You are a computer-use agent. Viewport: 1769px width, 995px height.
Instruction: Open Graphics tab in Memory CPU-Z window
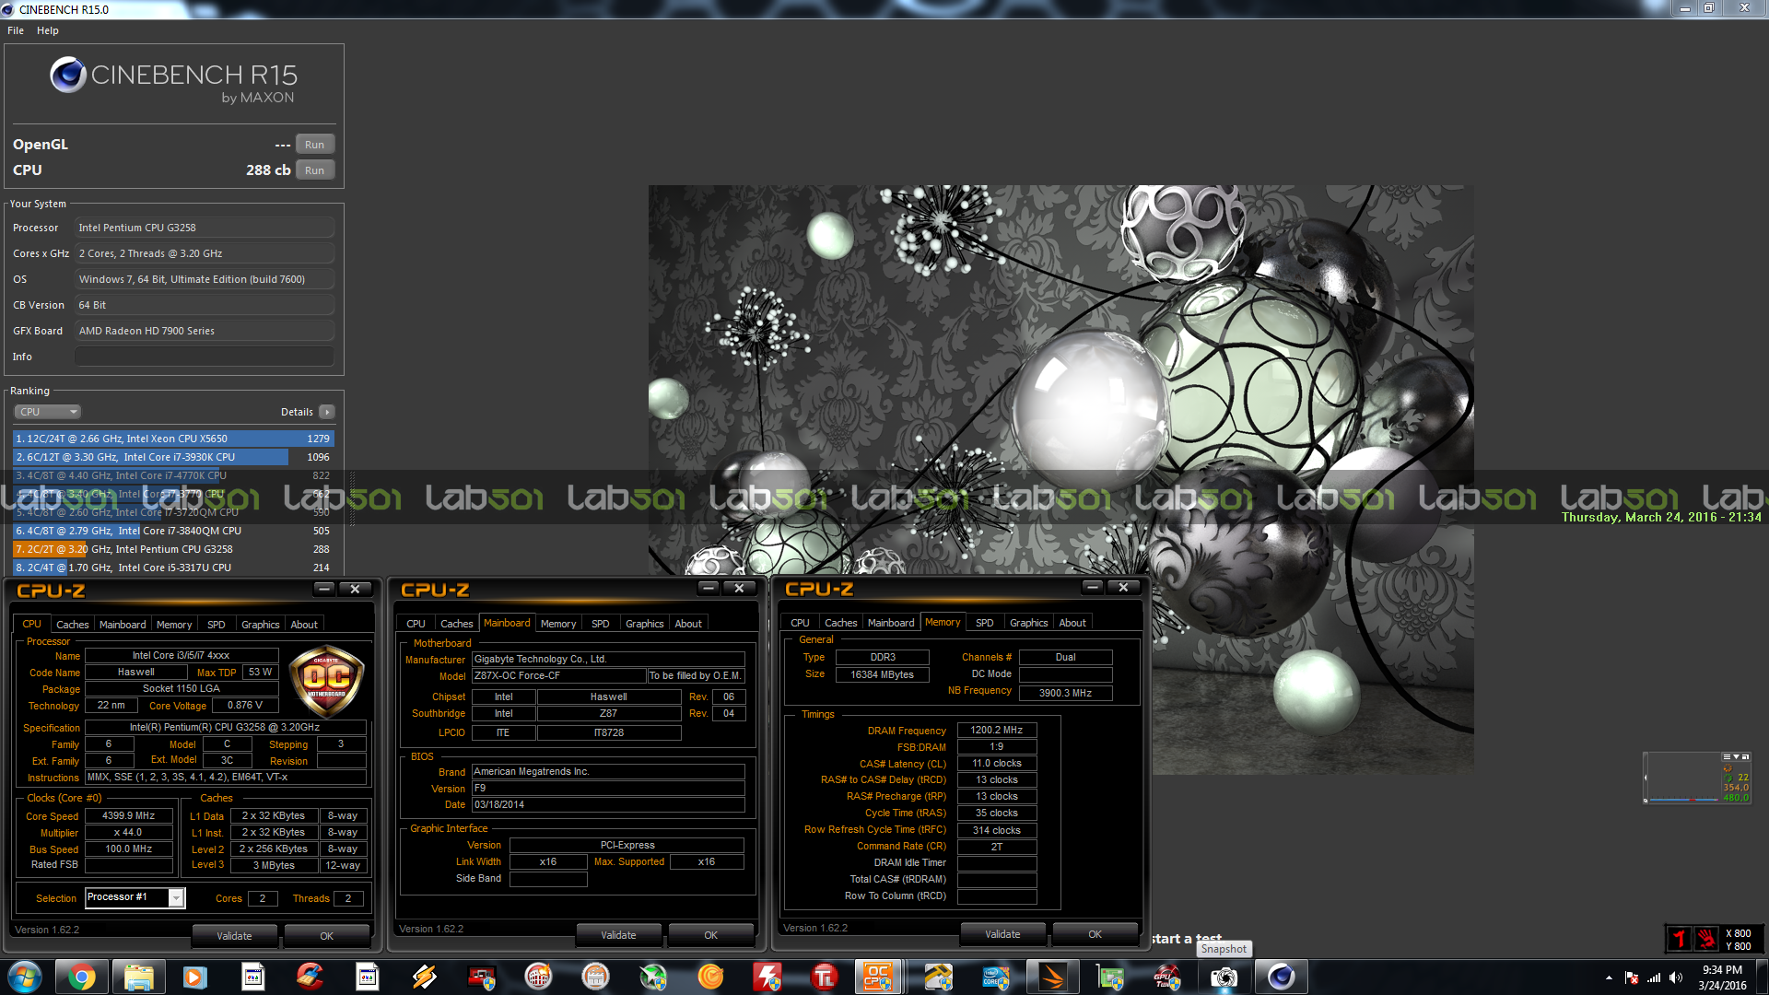click(x=1028, y=623)
